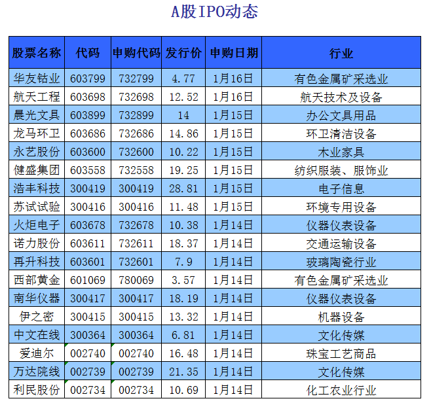Click the 1月16日 date for 华友钴业

[233, 79]
